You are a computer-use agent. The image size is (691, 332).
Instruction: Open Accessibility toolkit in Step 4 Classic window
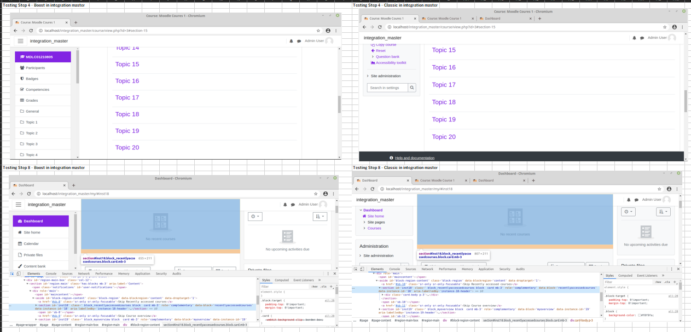(x=391, y=63)
